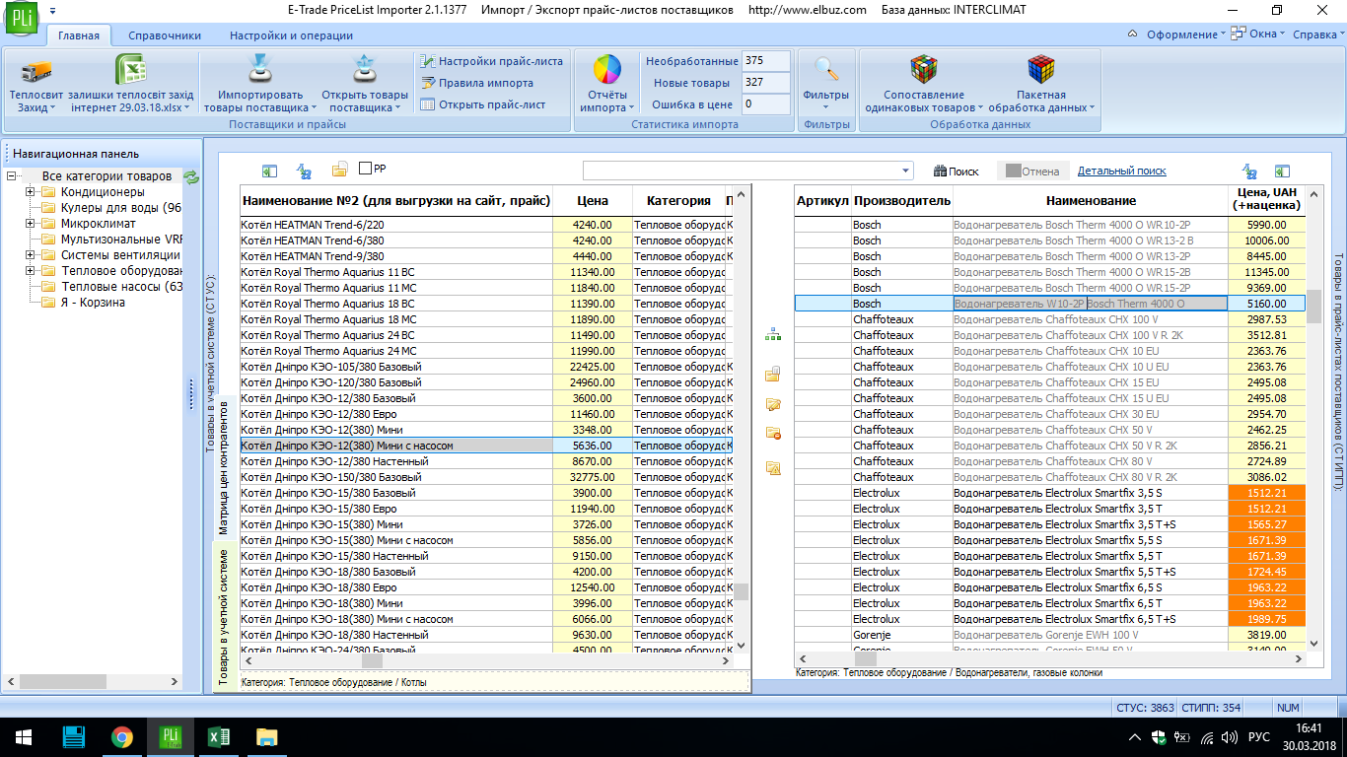Click Импортировать товары поставщика icon
Screen dimensions: 1347x757
259,71
